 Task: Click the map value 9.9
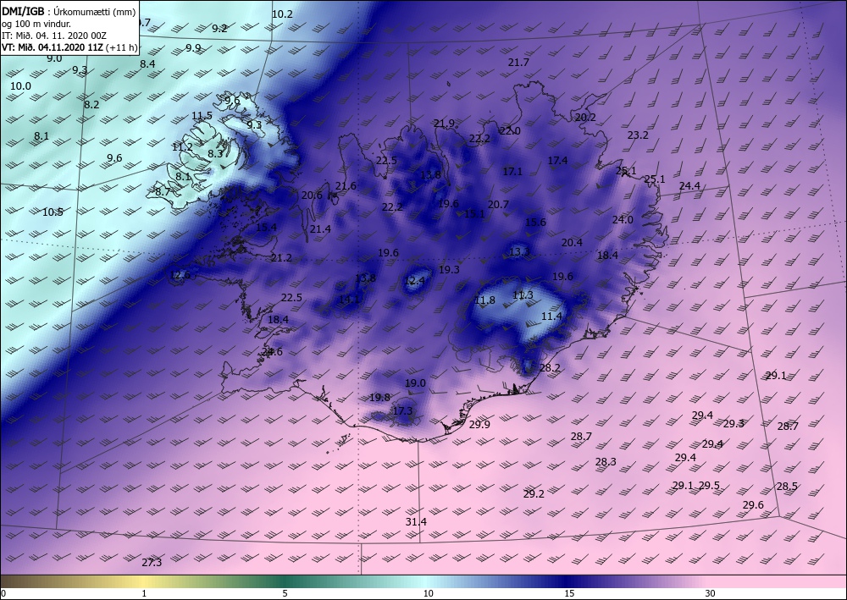point(193,47)
